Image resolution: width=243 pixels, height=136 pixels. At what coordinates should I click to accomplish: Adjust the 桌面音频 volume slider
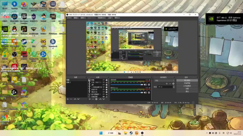tap(127, 85)
